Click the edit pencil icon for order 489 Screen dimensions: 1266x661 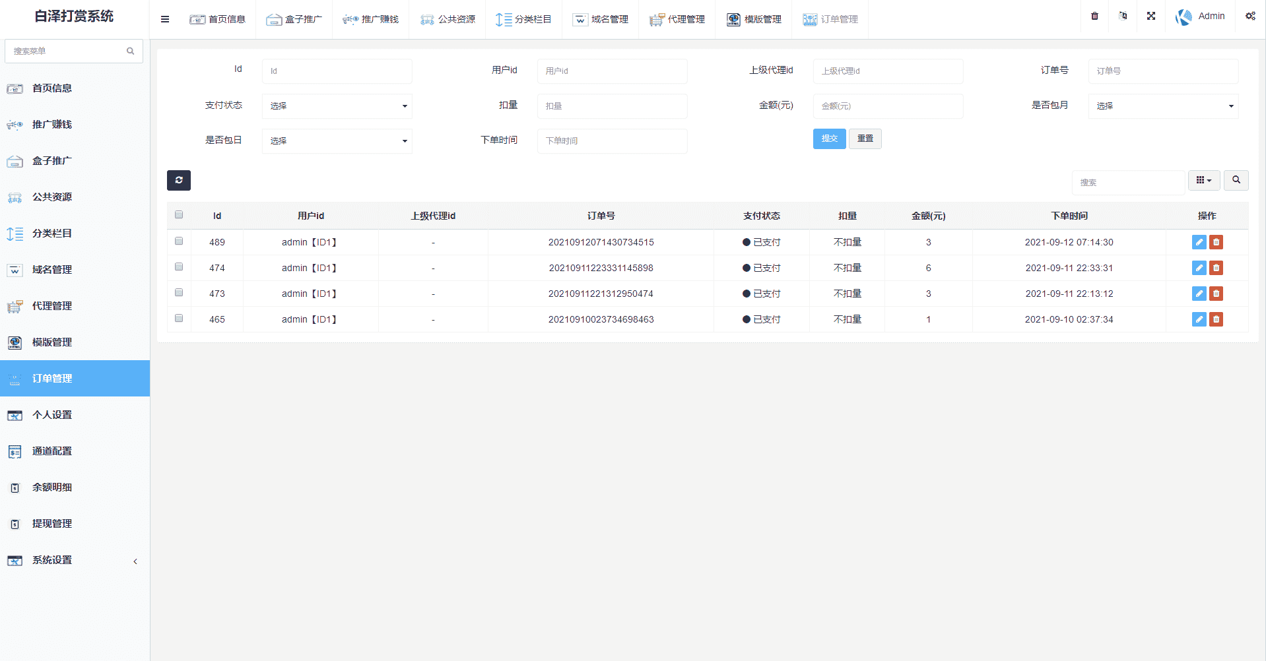[1199, 242]
